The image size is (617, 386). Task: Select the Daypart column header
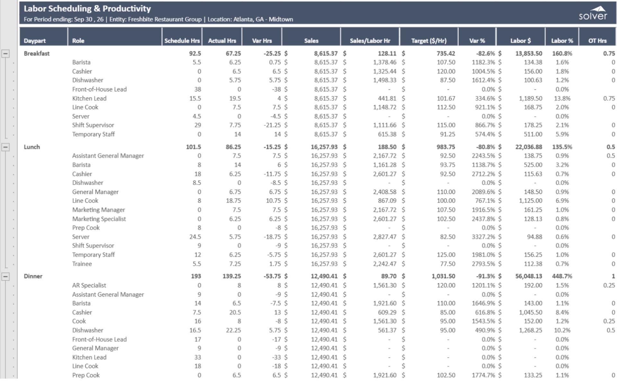(x=35, y=41)
